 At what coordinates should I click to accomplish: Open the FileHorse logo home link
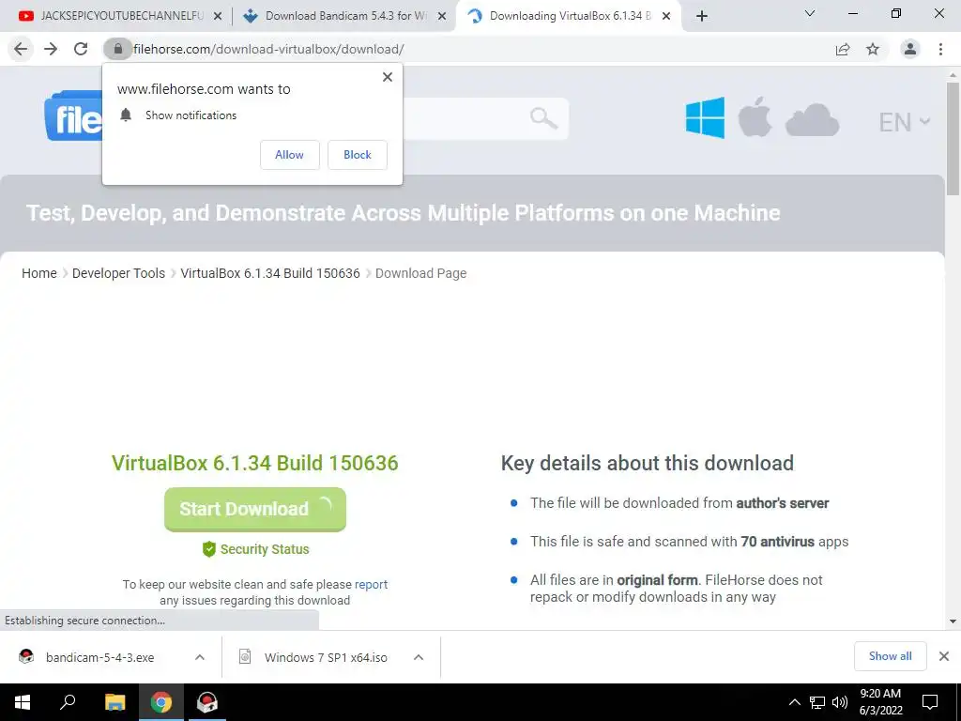point(73,116)
